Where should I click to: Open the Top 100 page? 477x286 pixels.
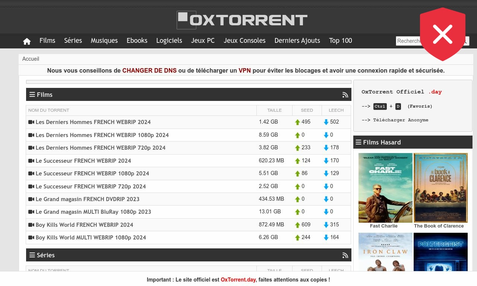[x=341, y=41]
